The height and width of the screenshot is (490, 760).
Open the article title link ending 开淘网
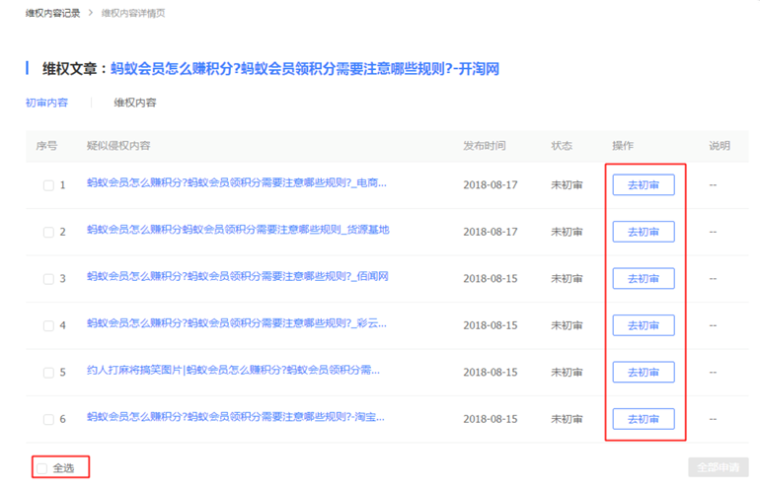[x=304, y=69]
